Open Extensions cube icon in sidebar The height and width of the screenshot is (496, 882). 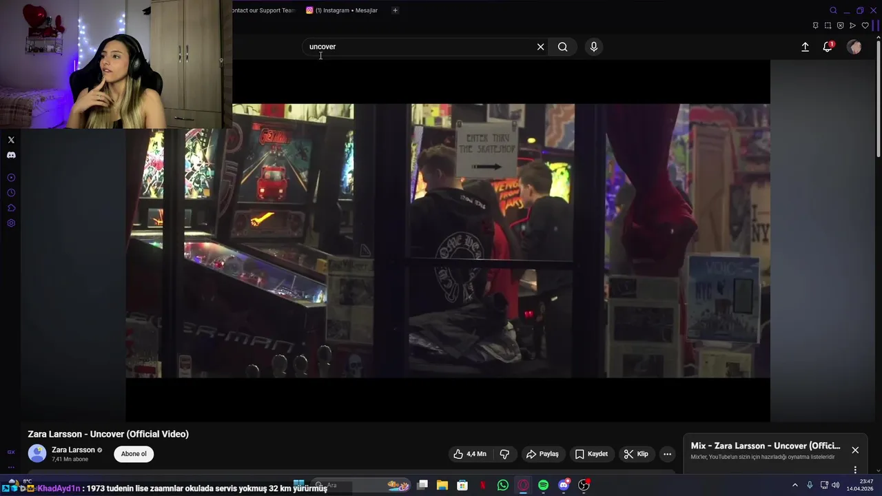pos(11,208)
